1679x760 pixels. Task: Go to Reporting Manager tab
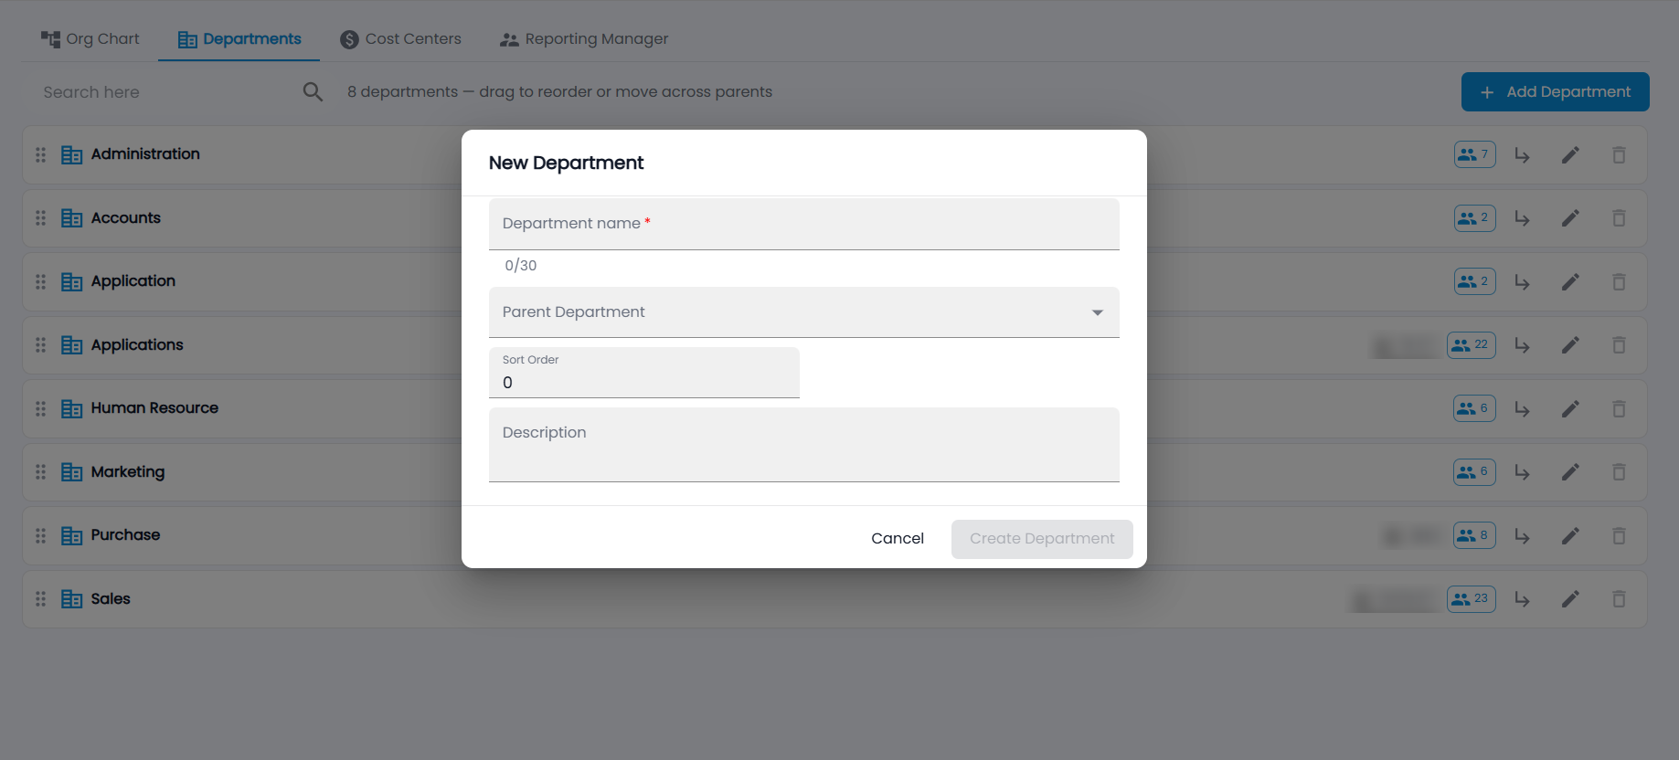coord(584,38)
